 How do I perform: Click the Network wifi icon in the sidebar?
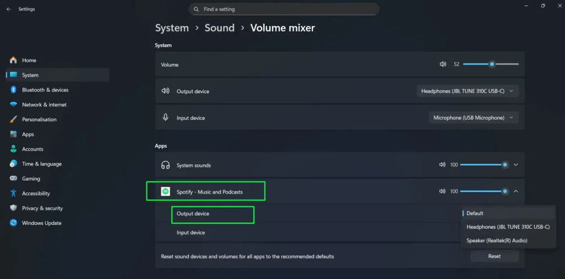(13, 104)
